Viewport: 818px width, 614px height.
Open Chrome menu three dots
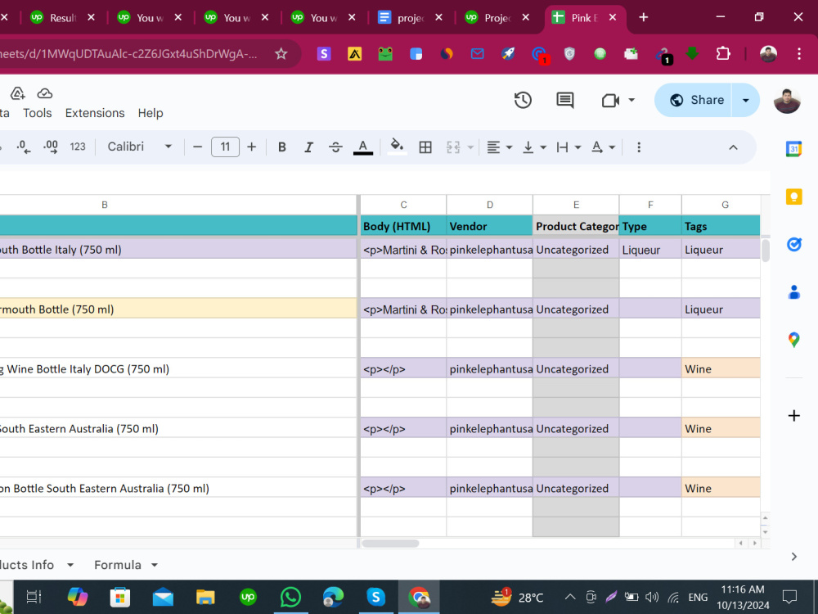point(798,53)
